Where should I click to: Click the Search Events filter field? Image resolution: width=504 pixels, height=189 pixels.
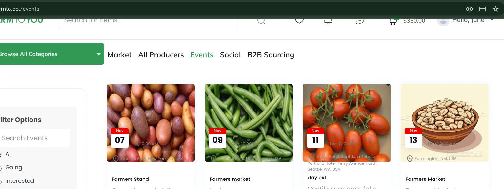pyautogui.click(x=35, y=138)
